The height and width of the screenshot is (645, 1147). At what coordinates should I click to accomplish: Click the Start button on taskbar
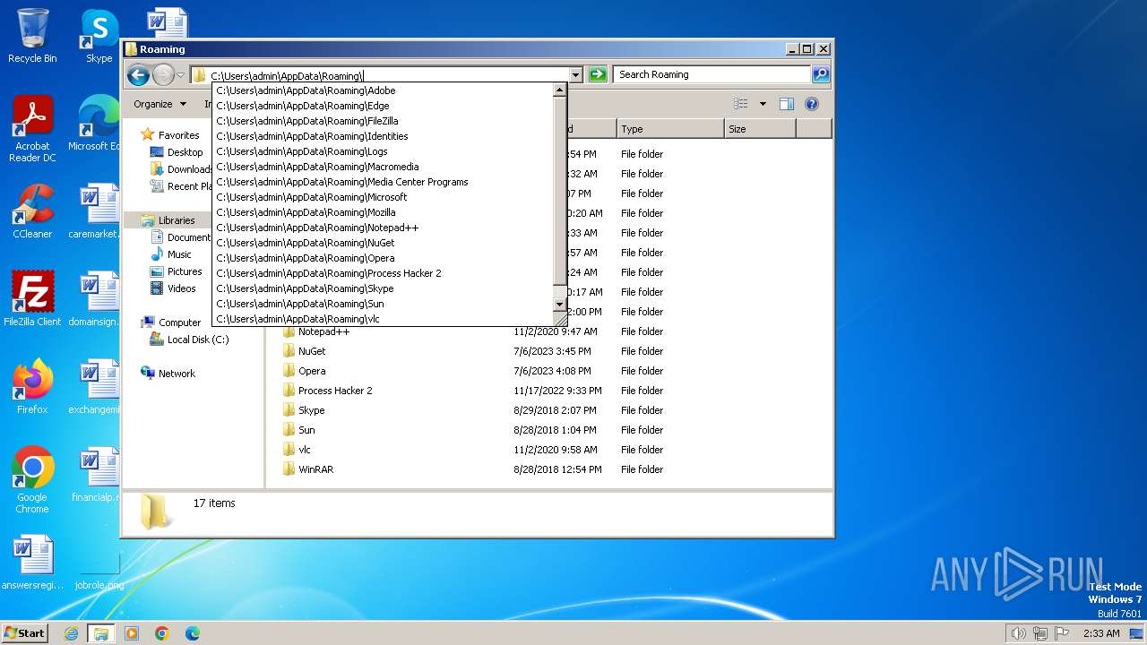(25, 632)
